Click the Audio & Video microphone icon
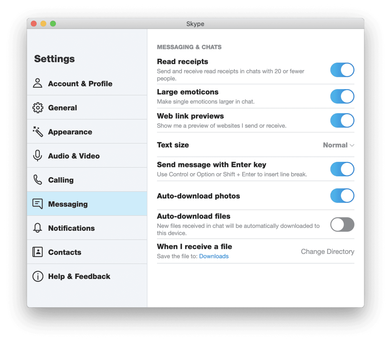Screen dimensions: 391x343 point(38,156)
